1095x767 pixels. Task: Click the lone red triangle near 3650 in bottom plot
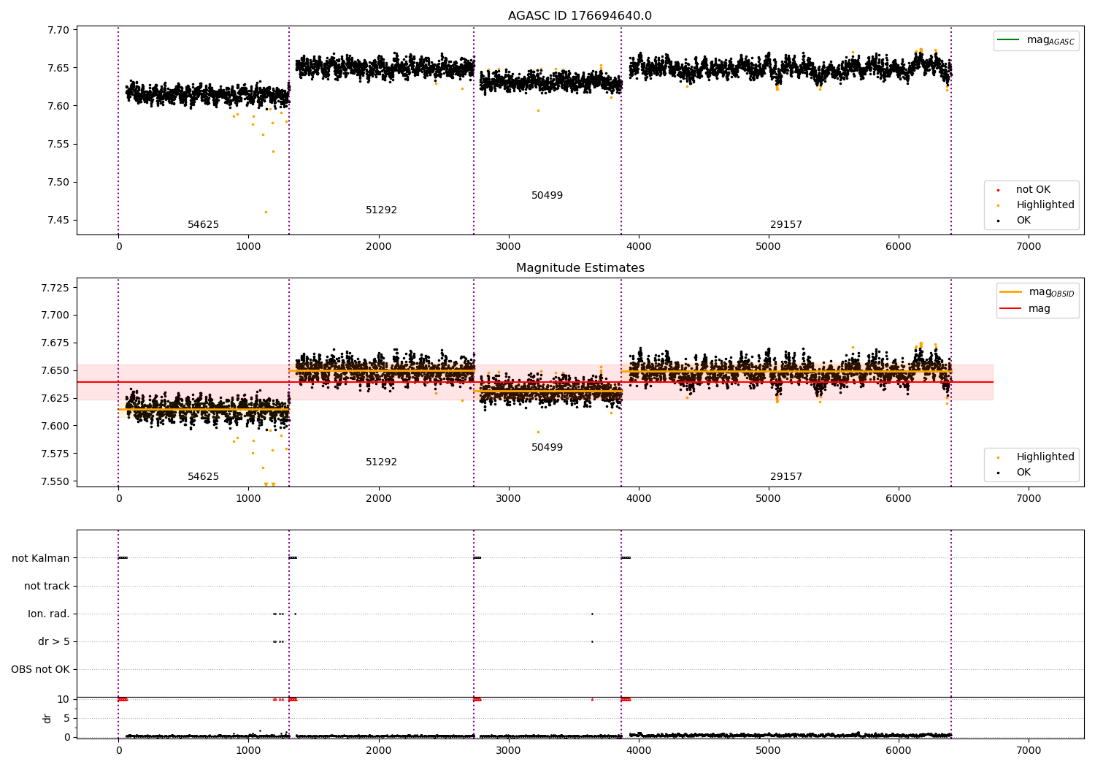click(x=592, y=699)
